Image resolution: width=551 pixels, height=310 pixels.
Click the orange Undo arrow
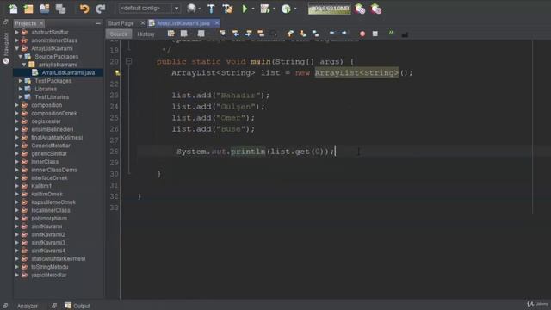coord(84,9)
